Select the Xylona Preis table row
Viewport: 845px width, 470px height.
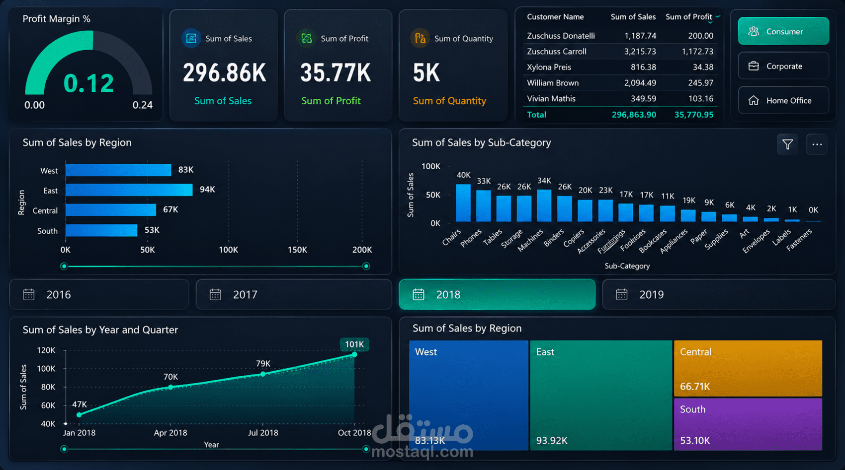tap(620, 67)
